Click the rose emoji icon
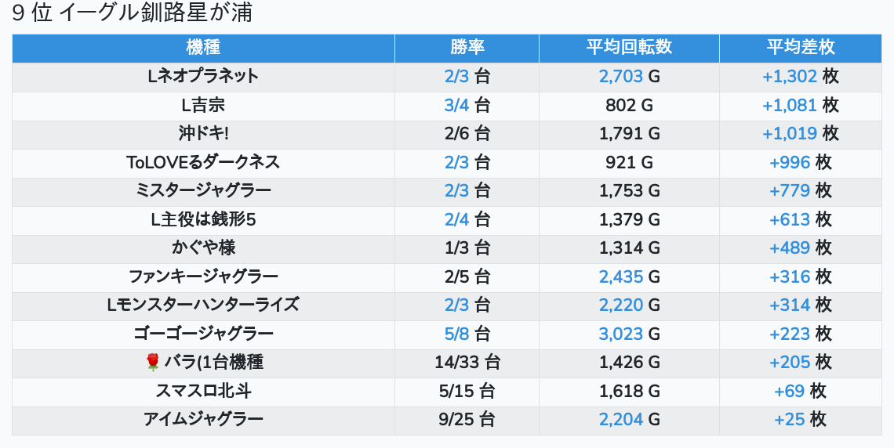Screen dimensions: 894x448 pos(153,362)
